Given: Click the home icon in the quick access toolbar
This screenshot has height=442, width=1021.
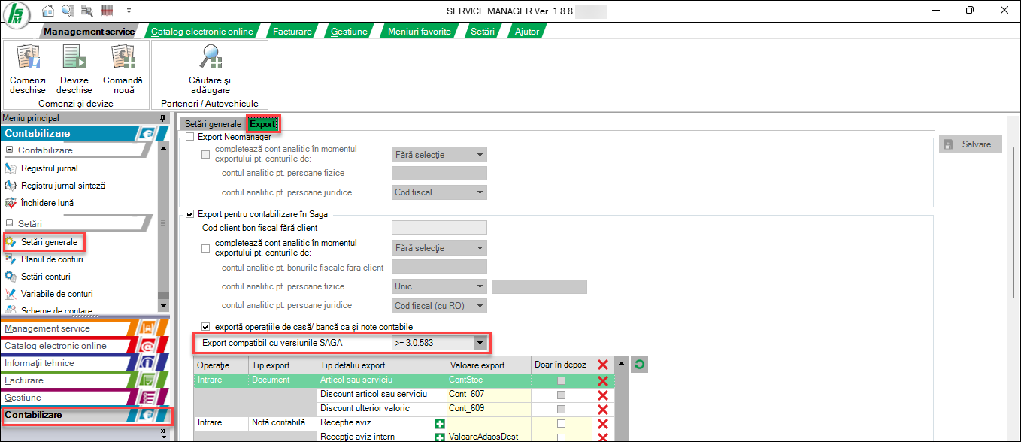Looking at the screenshot, I should tap(48, 11).
